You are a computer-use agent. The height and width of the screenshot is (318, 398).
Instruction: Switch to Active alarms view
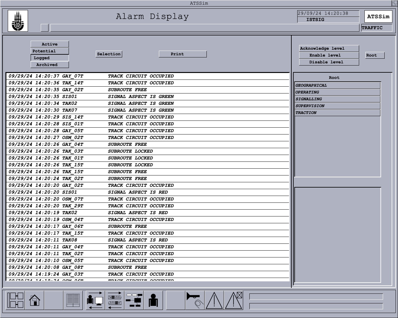pyautogui.click(x=50, y=44)
